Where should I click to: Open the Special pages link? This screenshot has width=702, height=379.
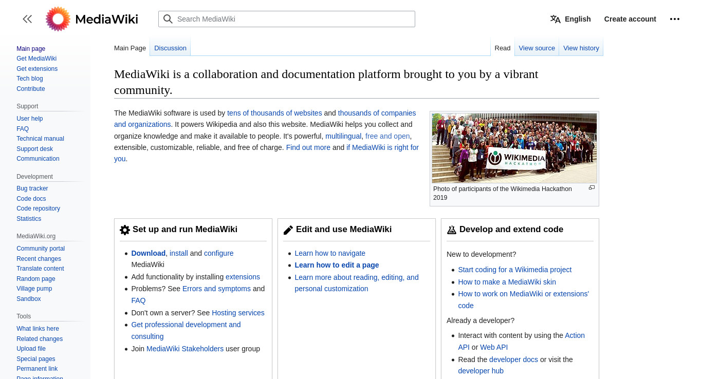36,359
